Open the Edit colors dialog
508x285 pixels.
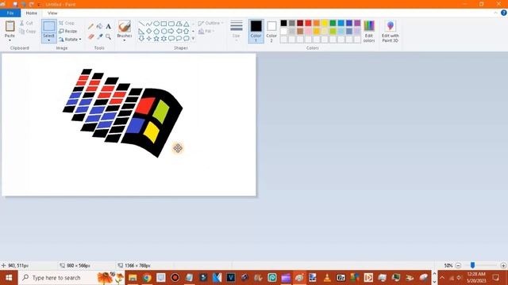[369, 31]
